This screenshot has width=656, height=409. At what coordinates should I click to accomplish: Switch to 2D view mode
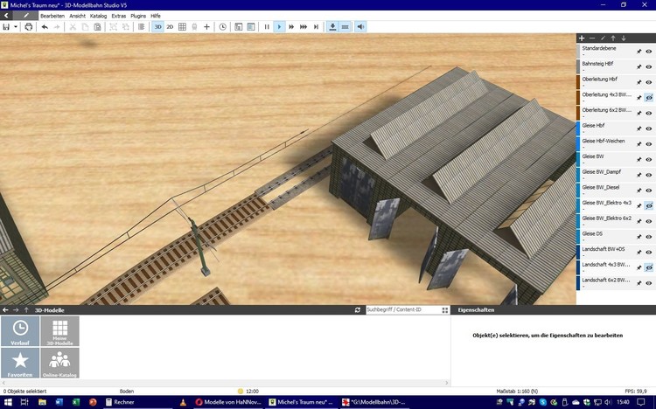click(169, 27)
